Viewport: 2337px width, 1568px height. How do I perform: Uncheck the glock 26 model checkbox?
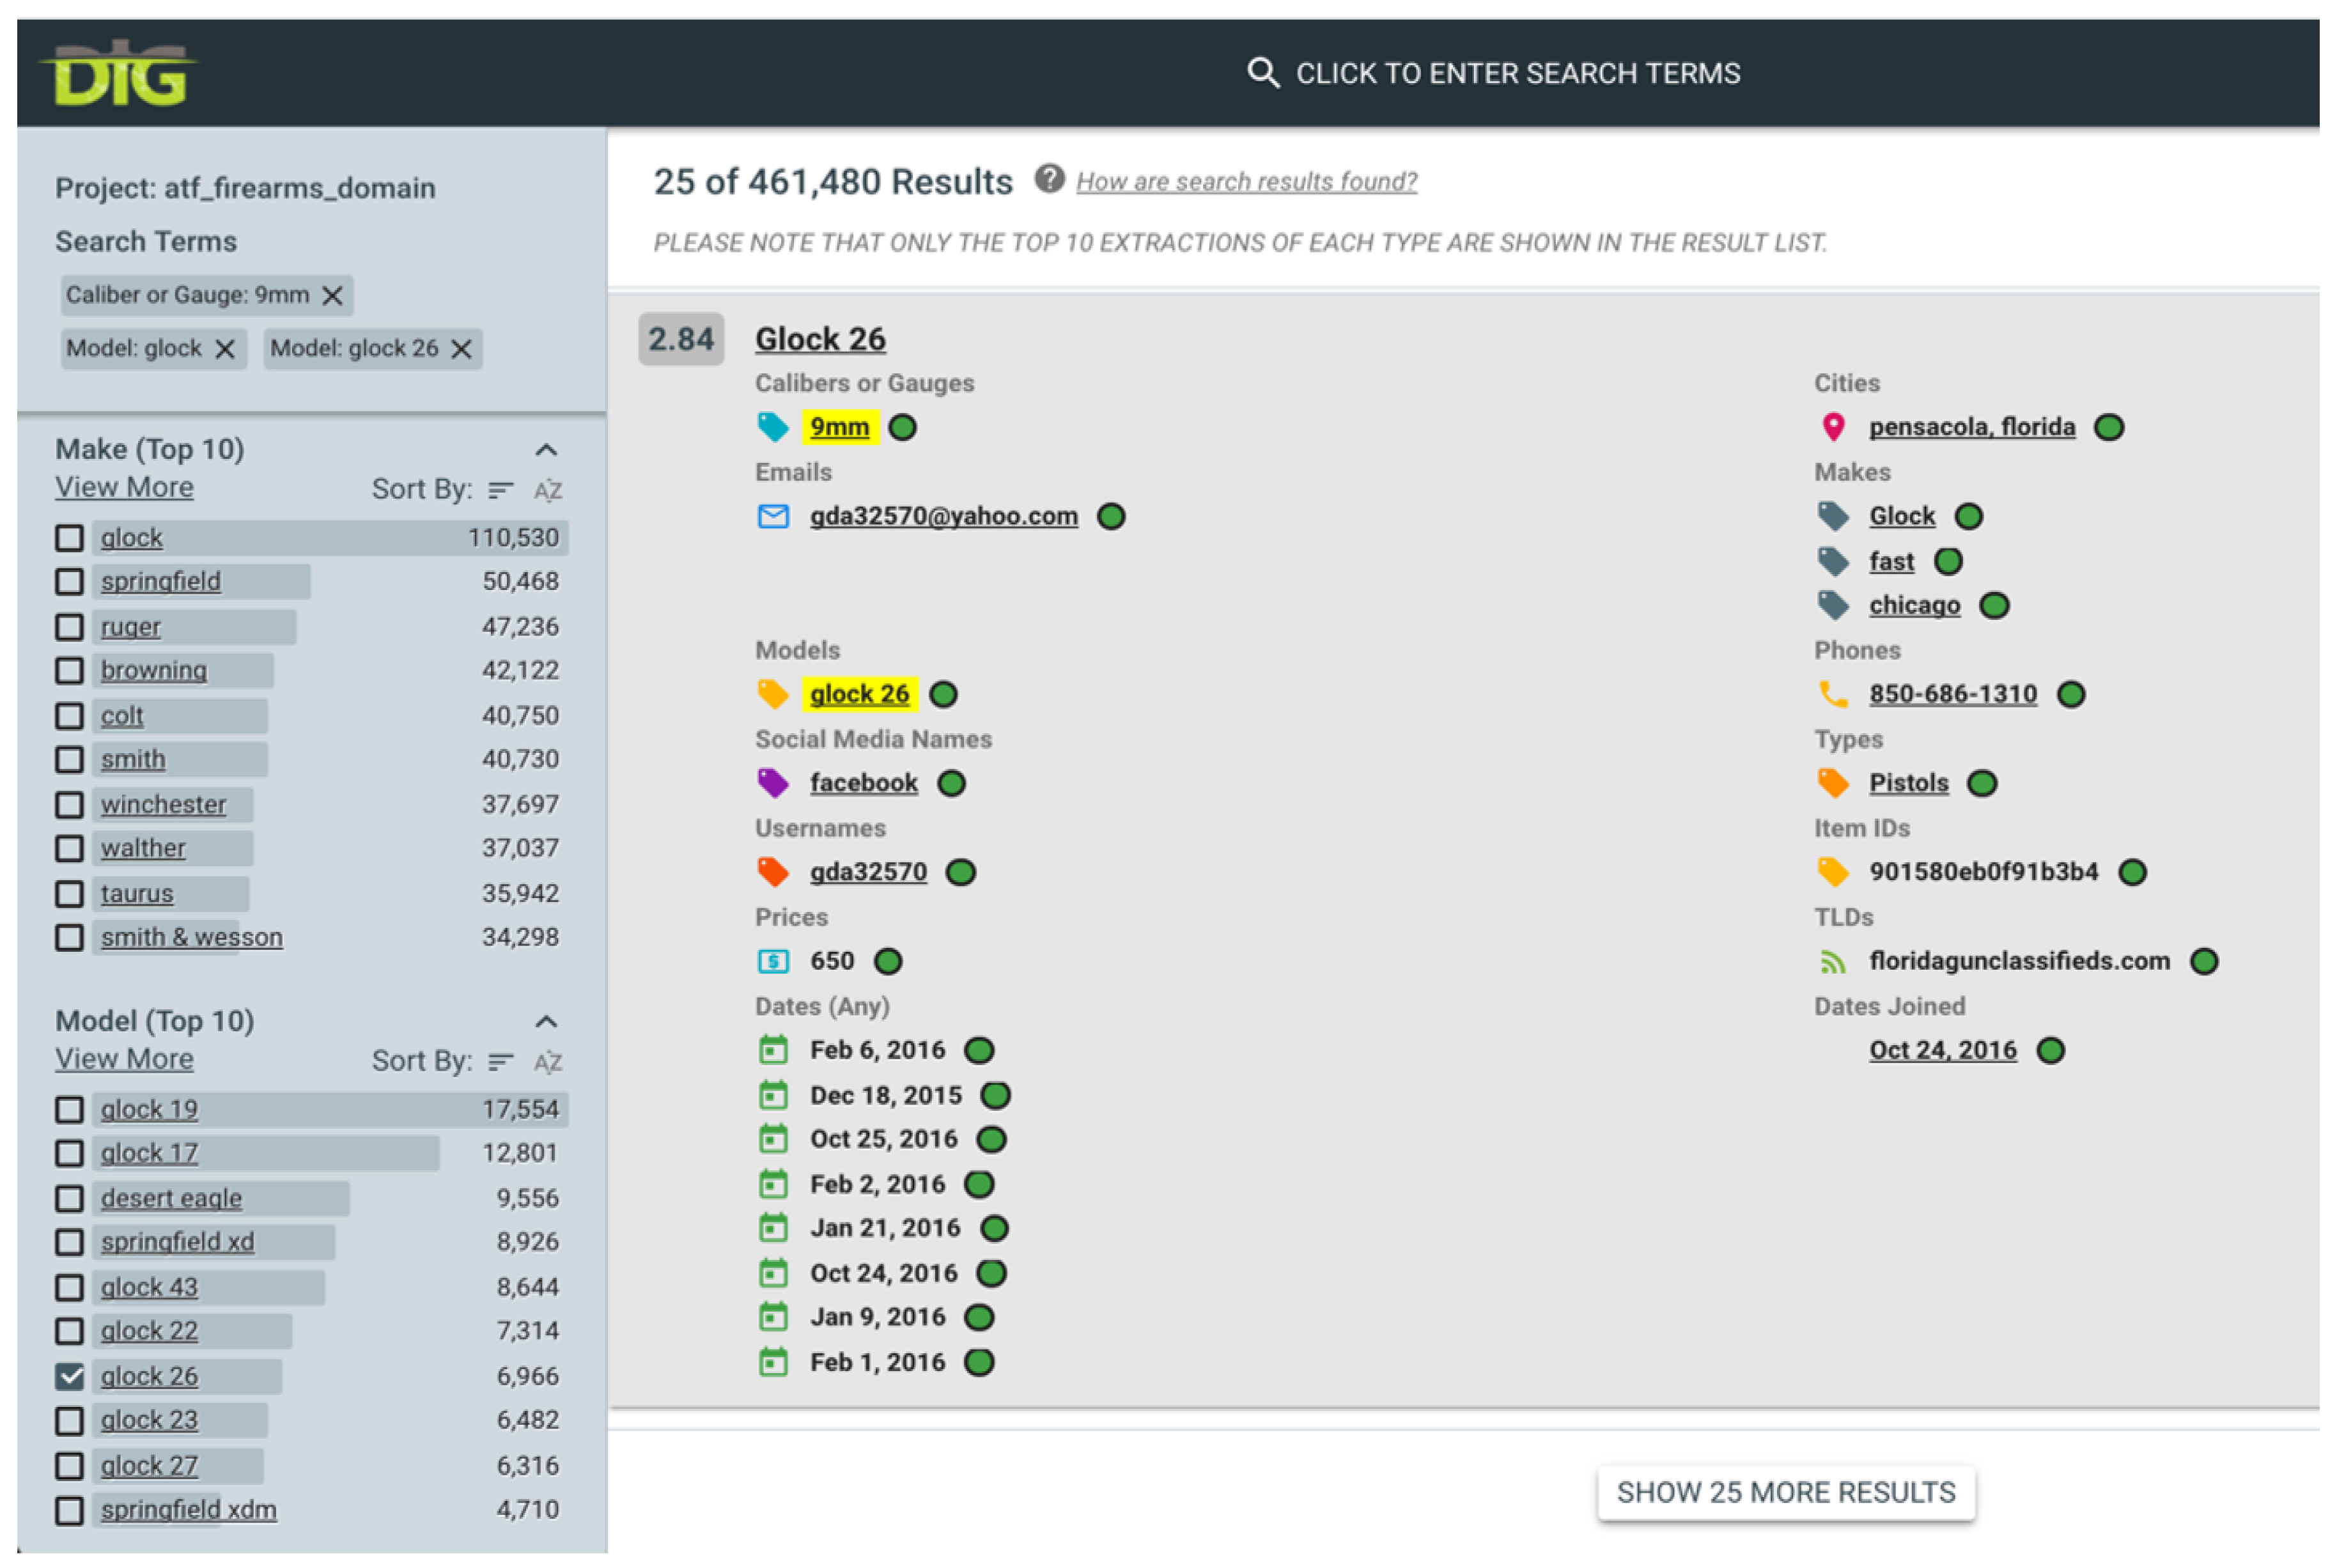point(69,1377)
